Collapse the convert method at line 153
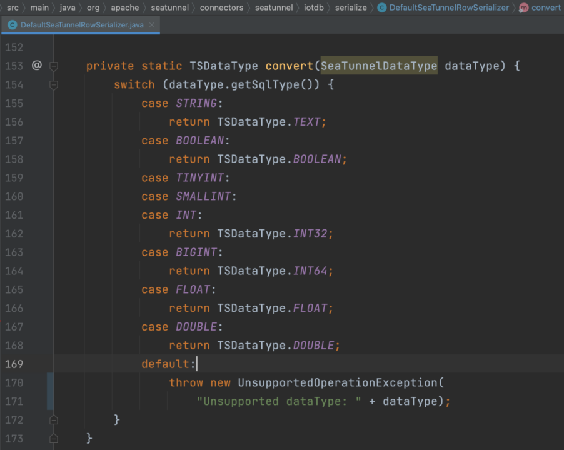Screen dimensions: 564x450 point(54,66)
